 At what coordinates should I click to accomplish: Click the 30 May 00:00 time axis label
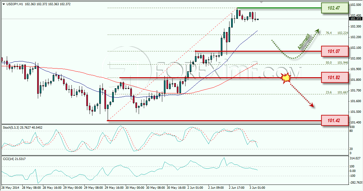[135, 187]
